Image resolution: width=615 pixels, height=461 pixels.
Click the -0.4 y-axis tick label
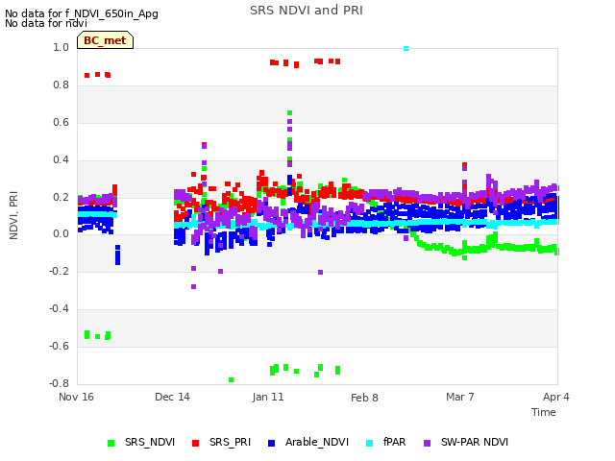59,309
